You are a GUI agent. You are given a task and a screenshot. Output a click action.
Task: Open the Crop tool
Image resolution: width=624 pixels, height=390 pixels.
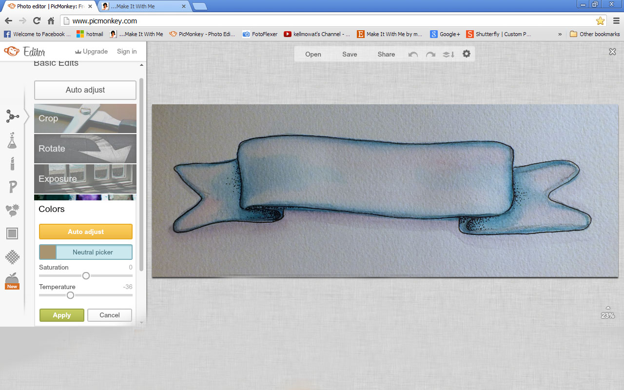coord(85,118)
